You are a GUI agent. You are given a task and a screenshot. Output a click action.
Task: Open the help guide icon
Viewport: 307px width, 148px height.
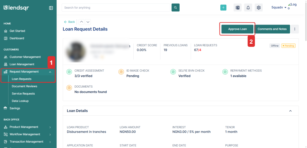pyautogui.click(x=237, y=7)
